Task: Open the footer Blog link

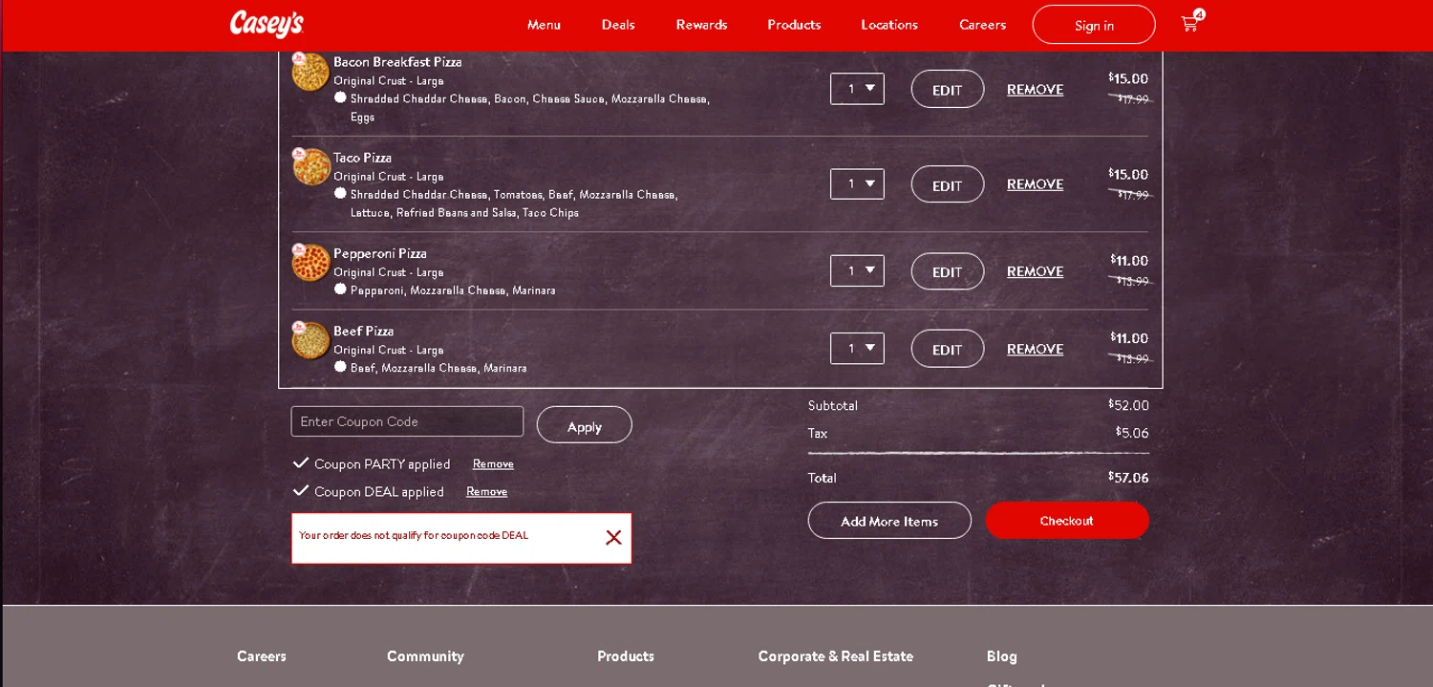Action: tap(1002, 656)
